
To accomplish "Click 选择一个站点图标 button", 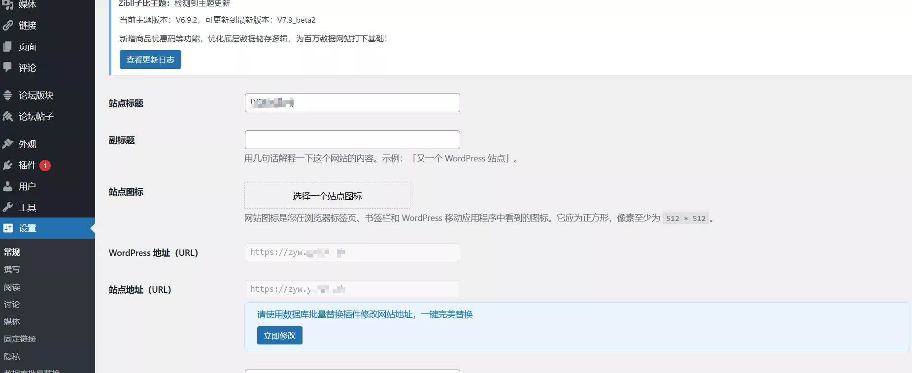I will point(327,196).
